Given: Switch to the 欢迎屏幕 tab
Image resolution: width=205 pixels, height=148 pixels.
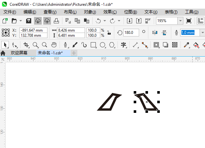Looking at the screenshot, I should (19, 53).
